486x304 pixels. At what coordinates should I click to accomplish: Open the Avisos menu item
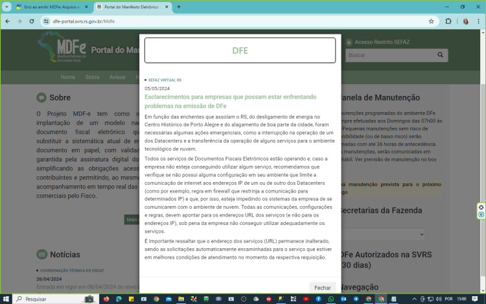pos(117,77)
